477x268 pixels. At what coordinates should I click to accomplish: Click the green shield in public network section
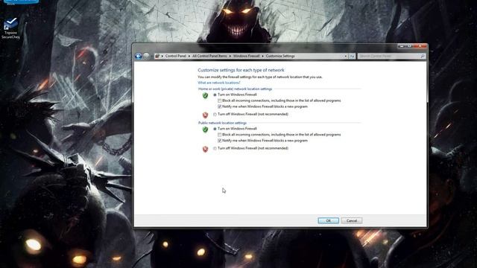coord(206,130)
